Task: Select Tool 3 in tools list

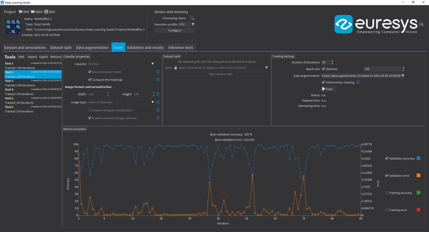Action: pyautogui.click(x=33, y=83)
